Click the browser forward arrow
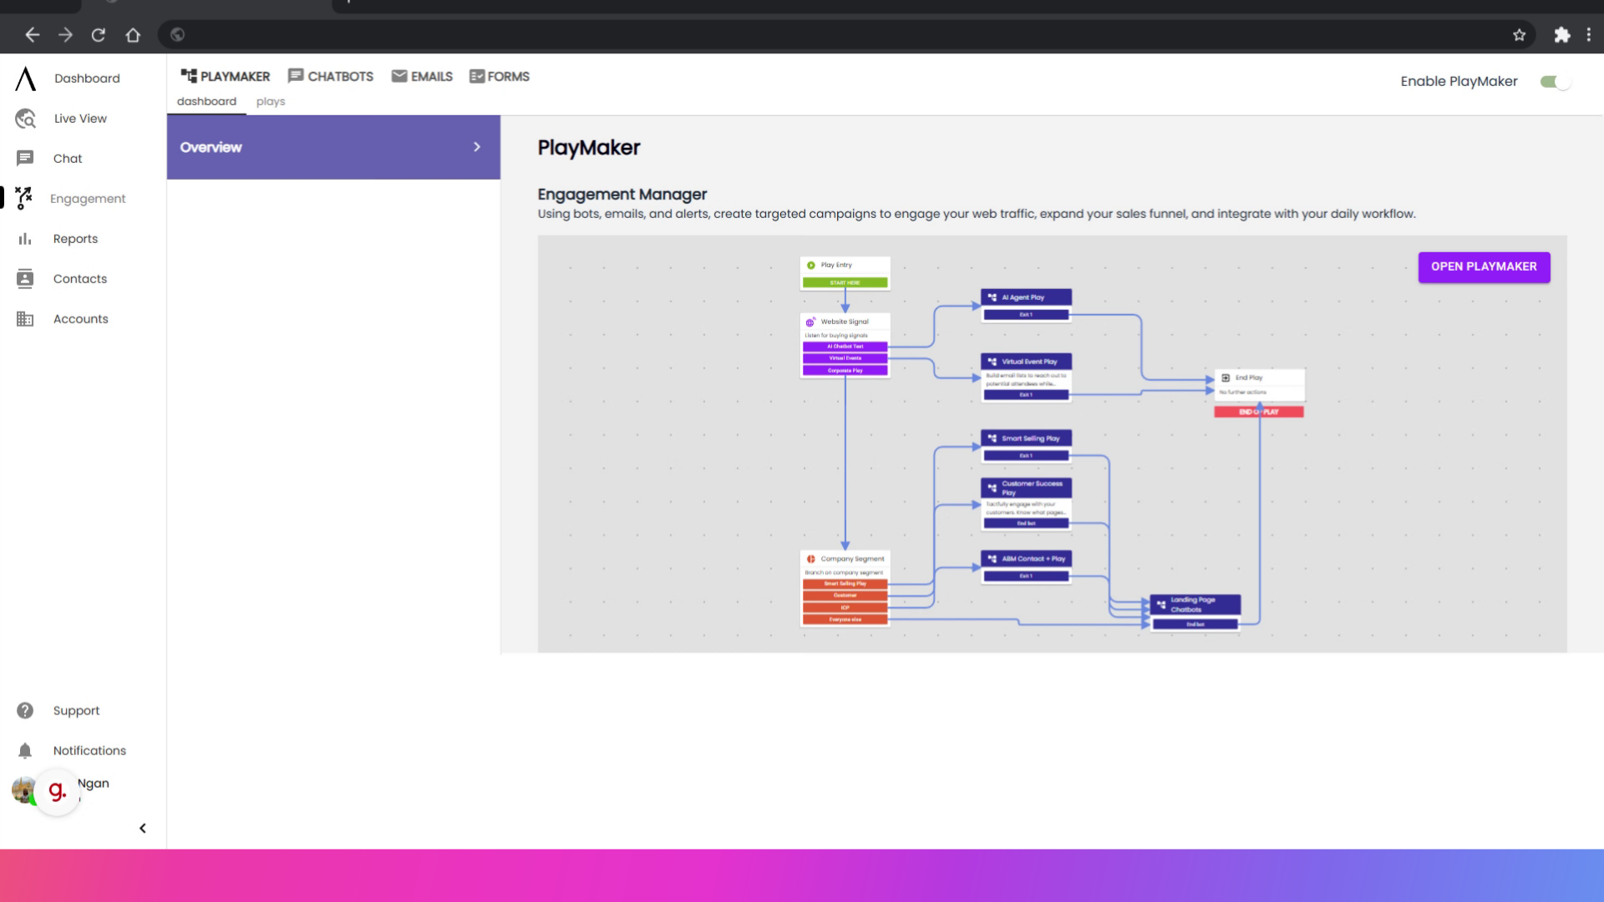The height and width of the screenshot is (902, 1604). 65,35
